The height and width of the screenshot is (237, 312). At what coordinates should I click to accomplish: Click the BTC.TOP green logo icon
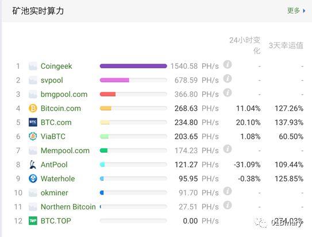(33, 221)
